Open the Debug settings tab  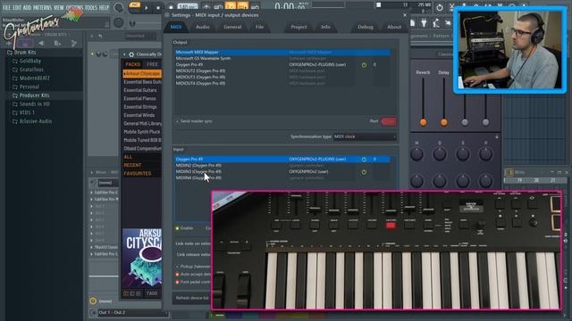[x=366, y=27]
